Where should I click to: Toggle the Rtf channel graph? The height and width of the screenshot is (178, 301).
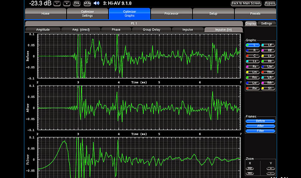268,50
